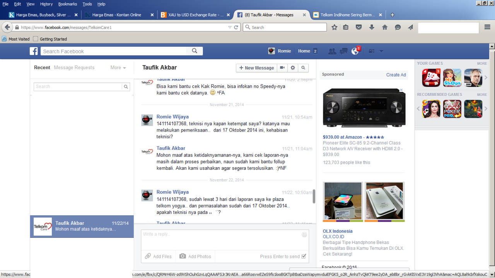Go back with the browser back arrow
Image resolution: width=495 pixels, height=278 pixels.
click(7, 27)
